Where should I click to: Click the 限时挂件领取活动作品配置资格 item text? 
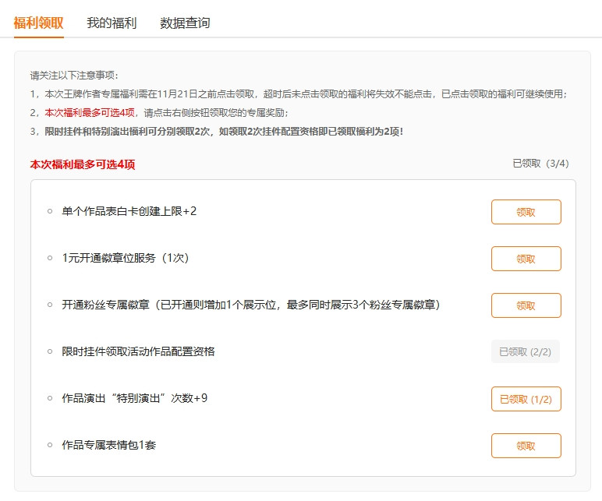click(138, 351)
